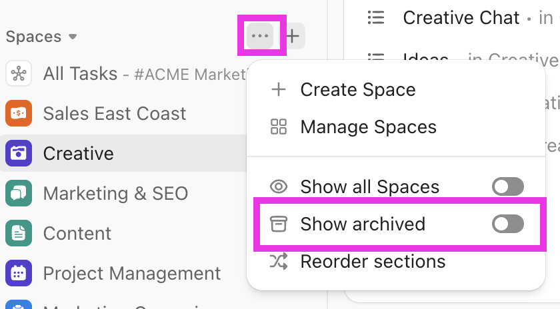Select the Project Management space

pyautogui.click(x=131, y=273)
